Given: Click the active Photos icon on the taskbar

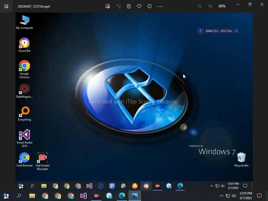Looking at the screenshot, I should tap(135, 196).
